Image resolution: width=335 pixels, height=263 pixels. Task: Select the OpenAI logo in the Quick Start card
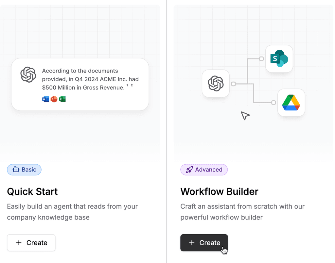click(x=28, y=74)
